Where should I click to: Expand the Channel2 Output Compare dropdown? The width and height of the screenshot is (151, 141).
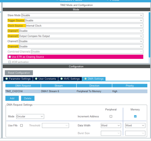81,36
